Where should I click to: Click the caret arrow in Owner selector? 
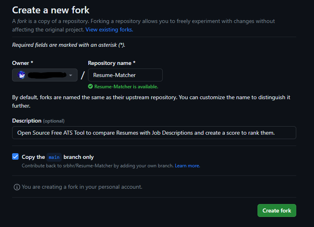click(71, 75)
